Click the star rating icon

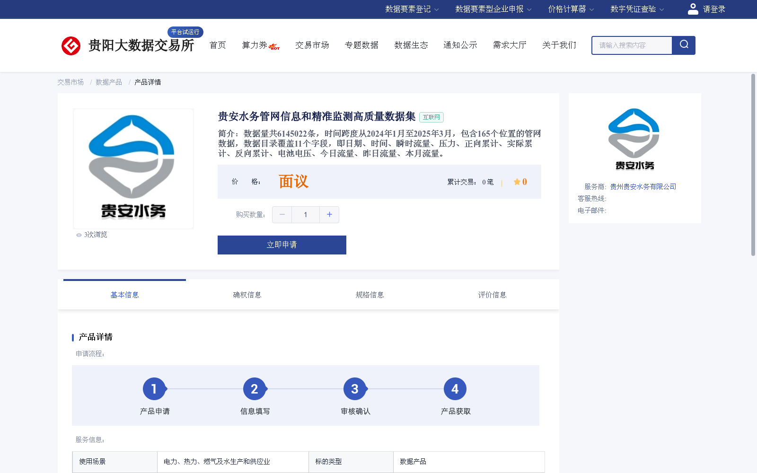tap(517, 182)
